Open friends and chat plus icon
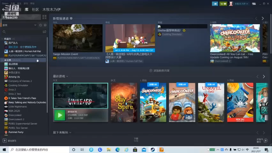 pyautogui.click(x=266, y=141)
